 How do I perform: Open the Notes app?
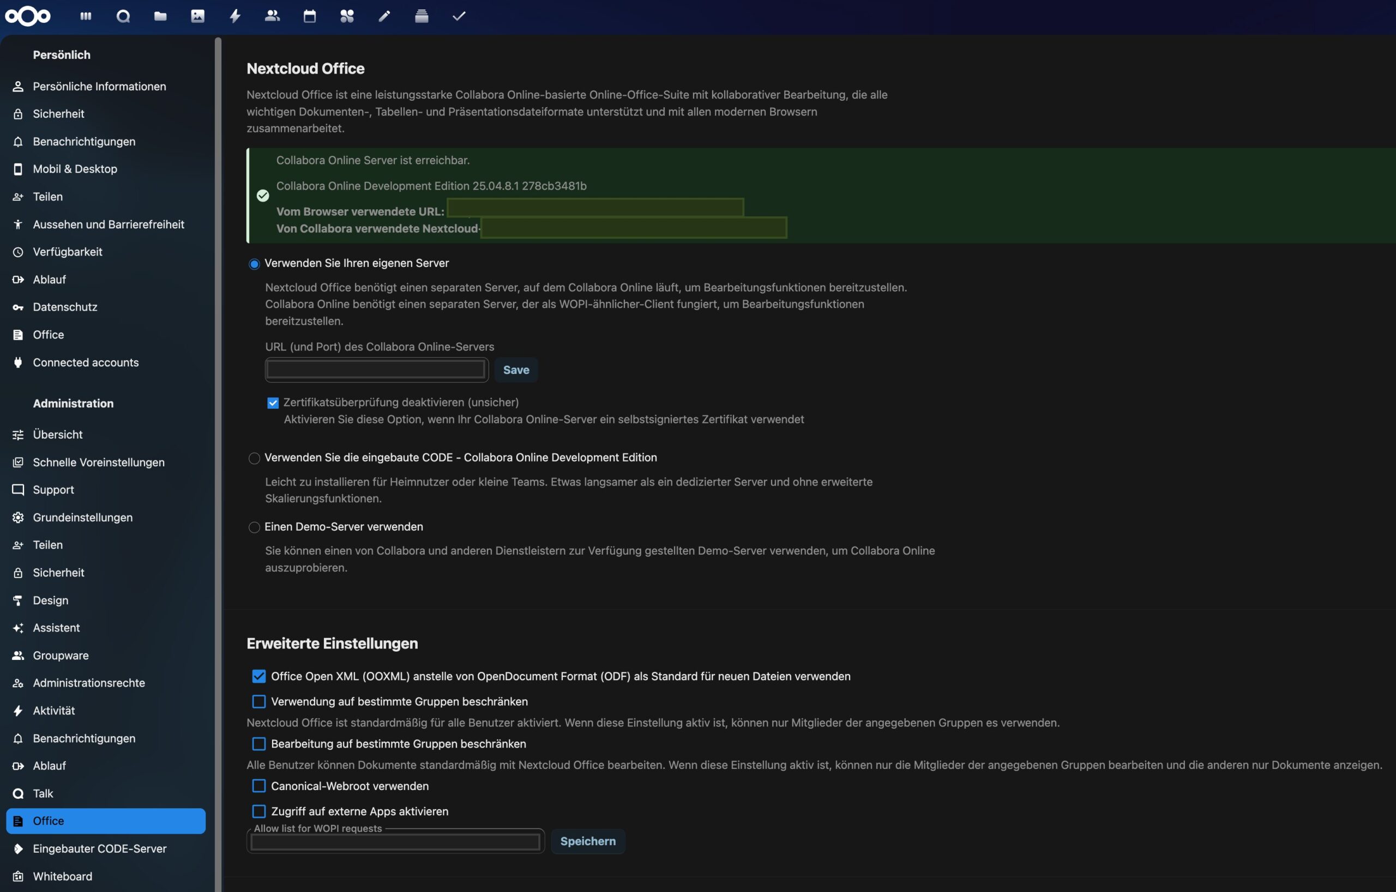pyautogui.click(x=384, y=16)
